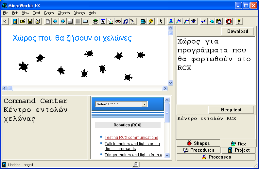Click the page title text 'Χώρος που θα ζήσουν οι χελώνες'
Screen dimensions: 259x169
click(72, 38)
